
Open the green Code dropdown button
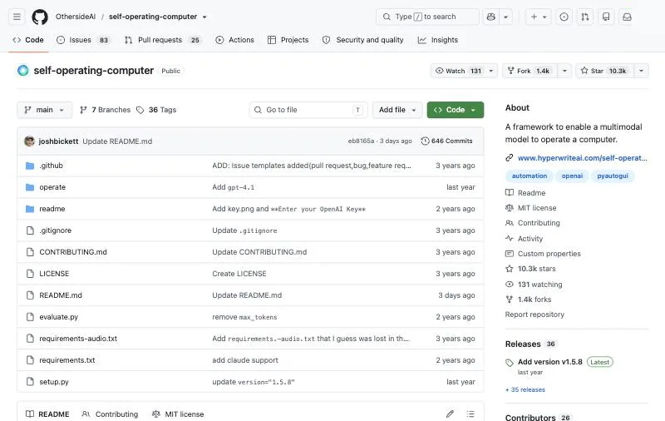click(455, 110)
